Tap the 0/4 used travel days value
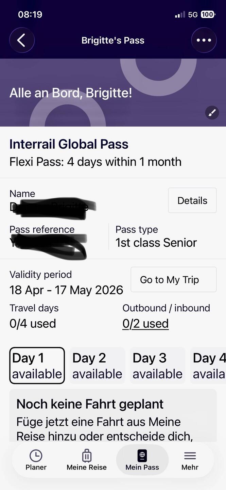226x490 pixels. (x=33, y=323)
